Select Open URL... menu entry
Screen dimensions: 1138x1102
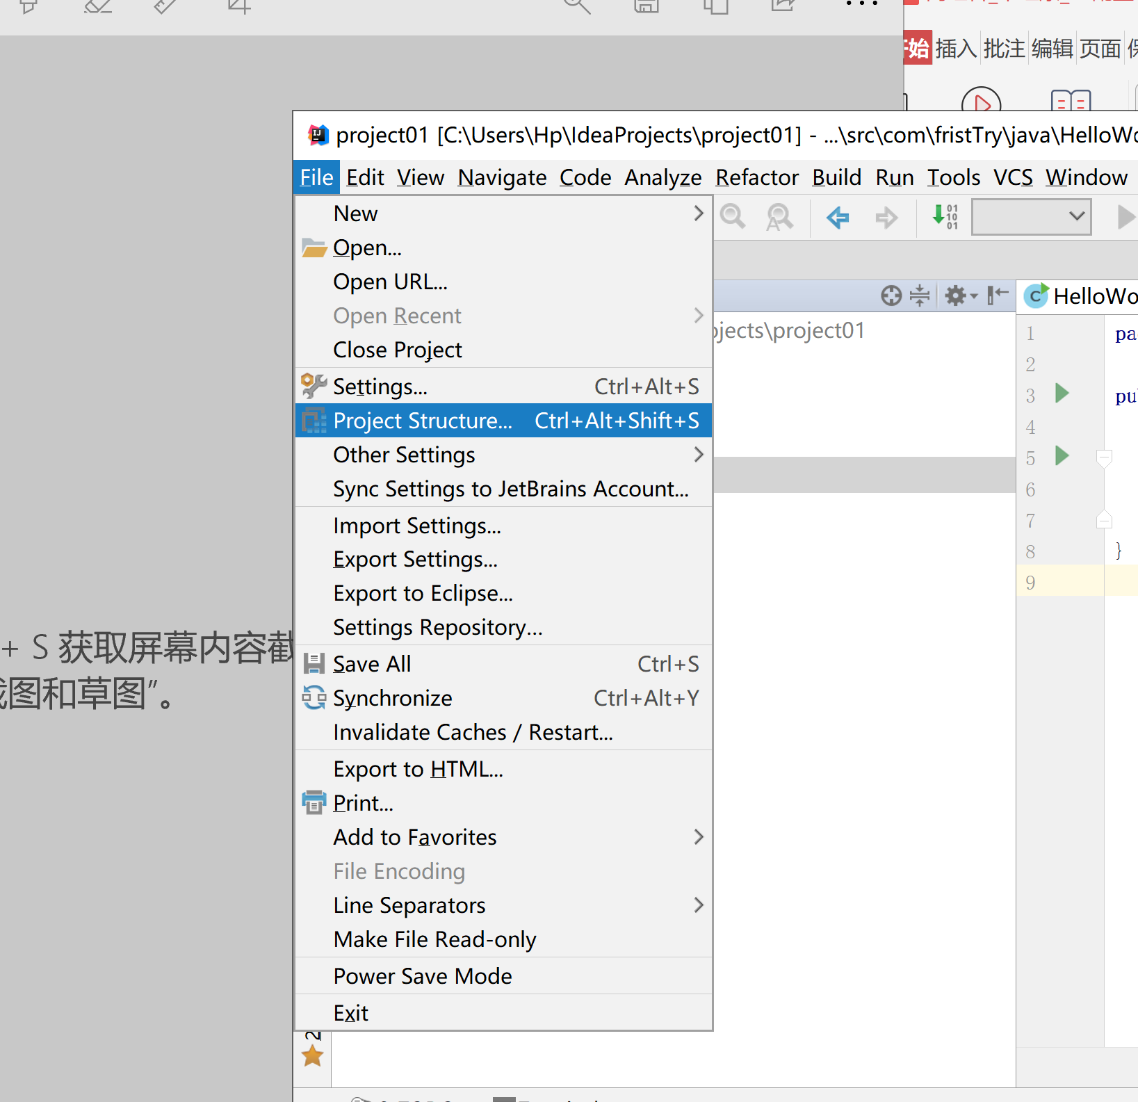[504, 282]
